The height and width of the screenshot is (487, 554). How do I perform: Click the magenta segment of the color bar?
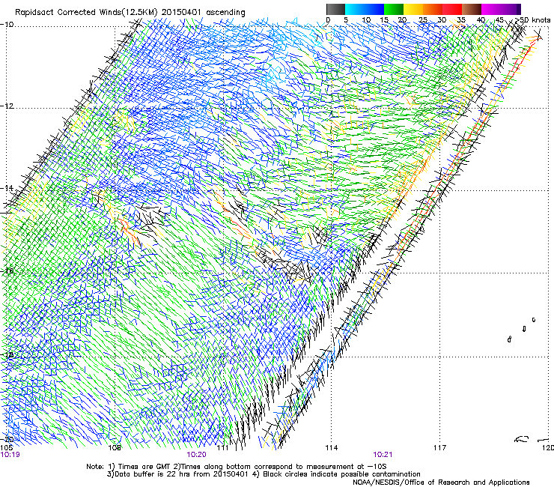click(493, 9)
